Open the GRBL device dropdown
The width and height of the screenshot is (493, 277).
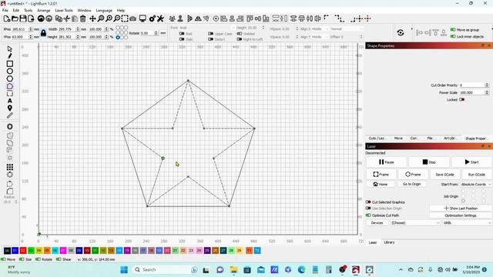tap(467, 222)
